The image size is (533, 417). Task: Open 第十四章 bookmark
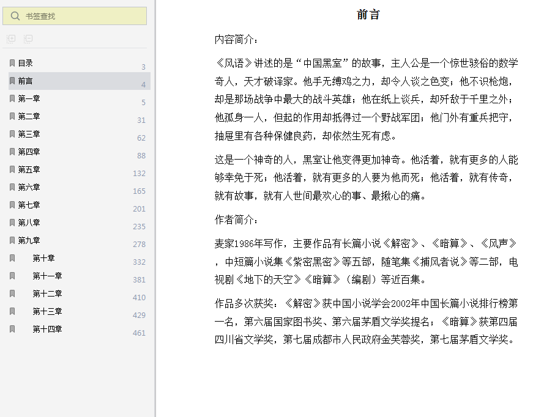point(48,329)
